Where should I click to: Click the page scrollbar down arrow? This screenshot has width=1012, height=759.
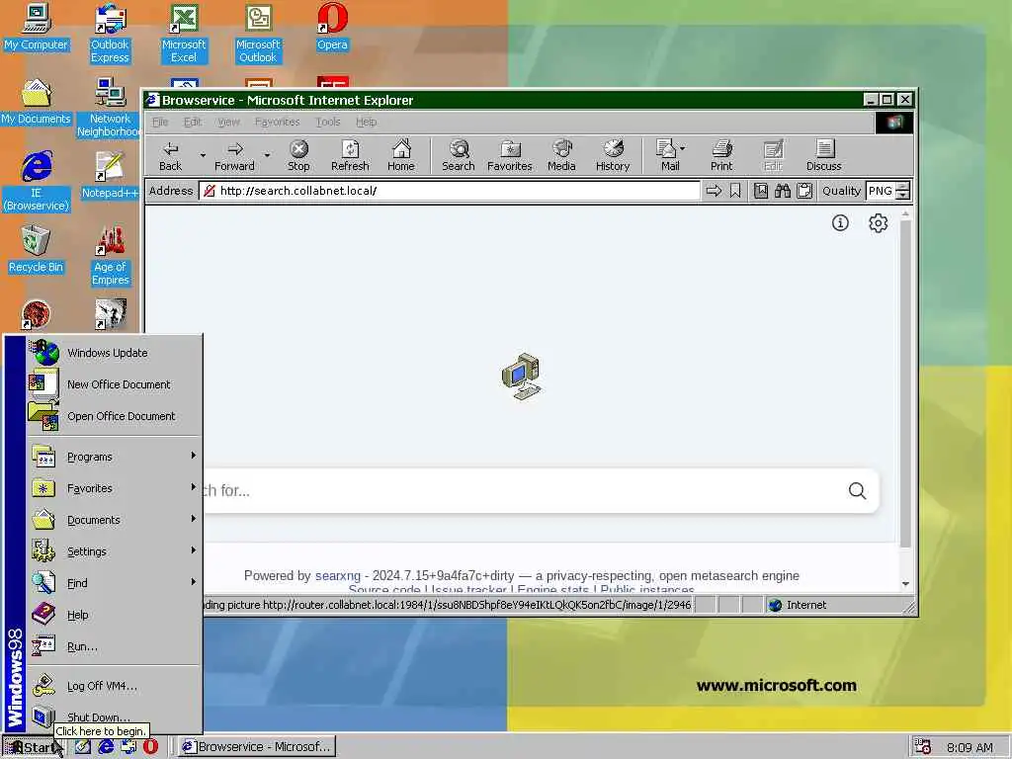pos(905,583)
